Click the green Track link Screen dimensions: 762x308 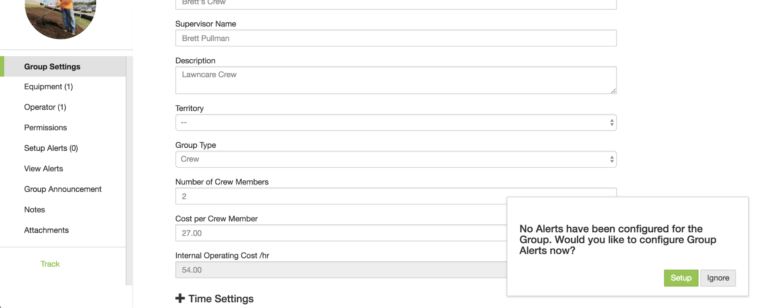[x=50, y=264]
